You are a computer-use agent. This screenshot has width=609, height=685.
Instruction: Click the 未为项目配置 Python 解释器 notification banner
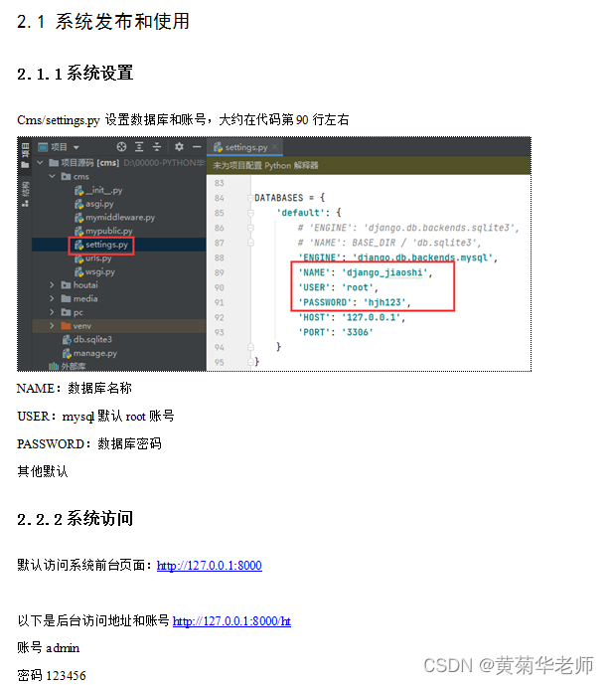click(x=369, y=166)
